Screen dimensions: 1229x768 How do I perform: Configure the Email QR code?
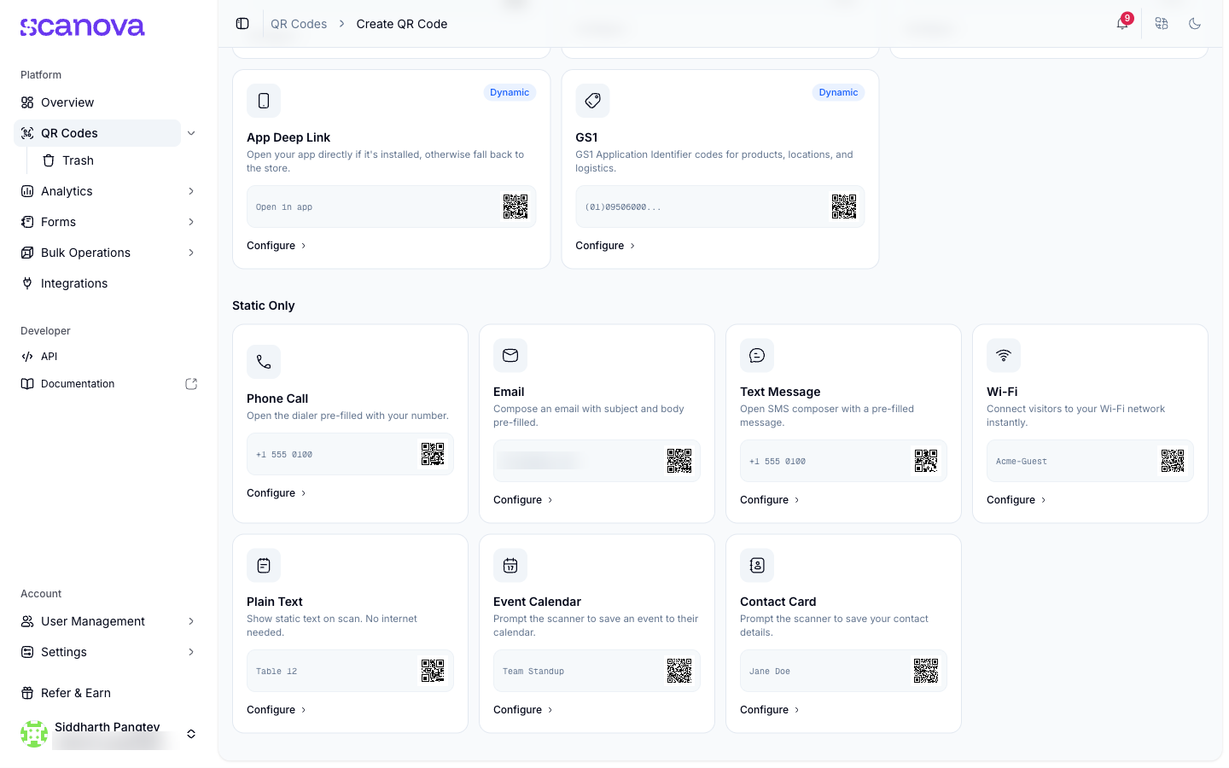pyautogui.click(x=523, y=500)
